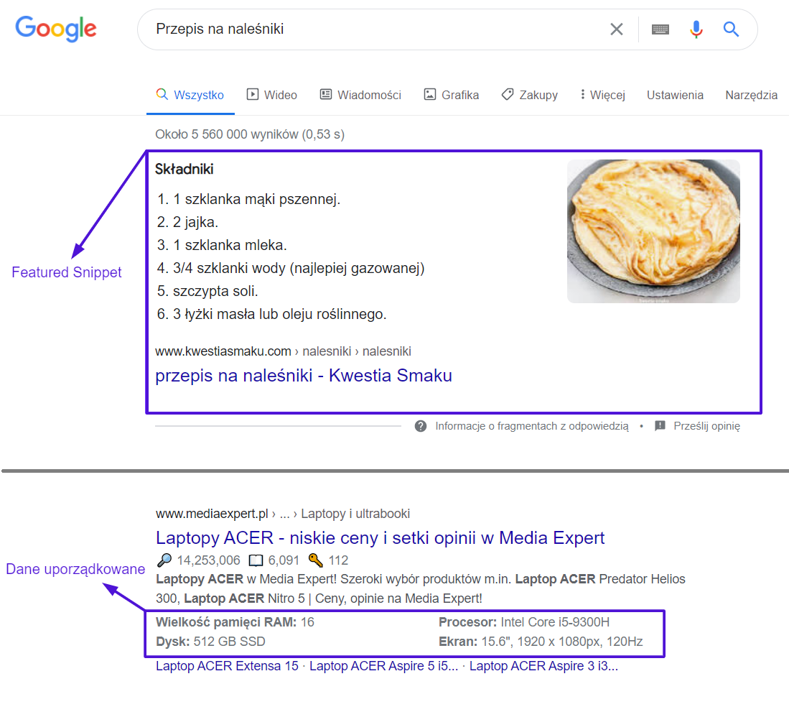Switch to the Wideo tab

click(x=271, y=95)
